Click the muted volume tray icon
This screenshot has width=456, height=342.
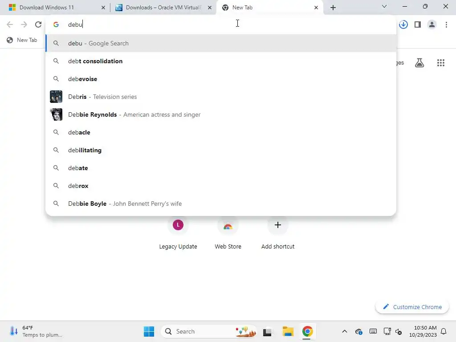(x=399, y=331)
